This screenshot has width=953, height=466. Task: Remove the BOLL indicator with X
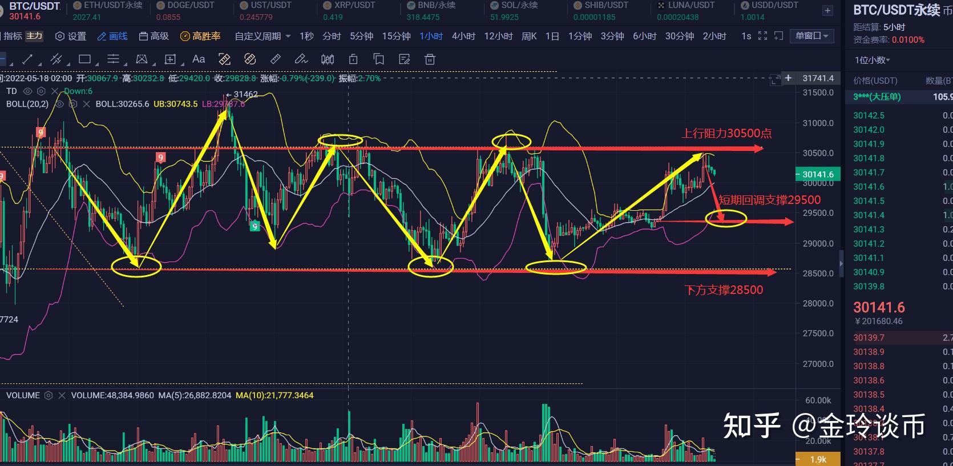click(x=86, y=104)
